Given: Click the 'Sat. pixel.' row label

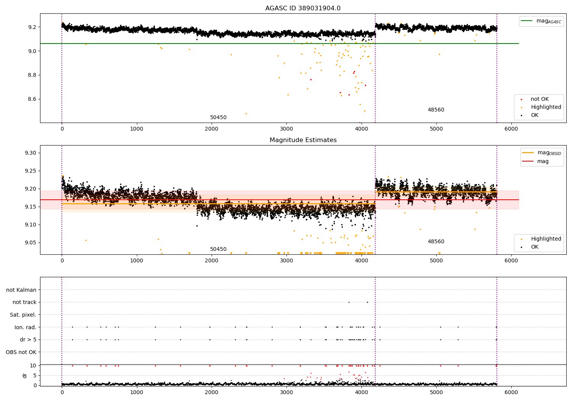Looking at the screenshot, I should tap(23, 315).
